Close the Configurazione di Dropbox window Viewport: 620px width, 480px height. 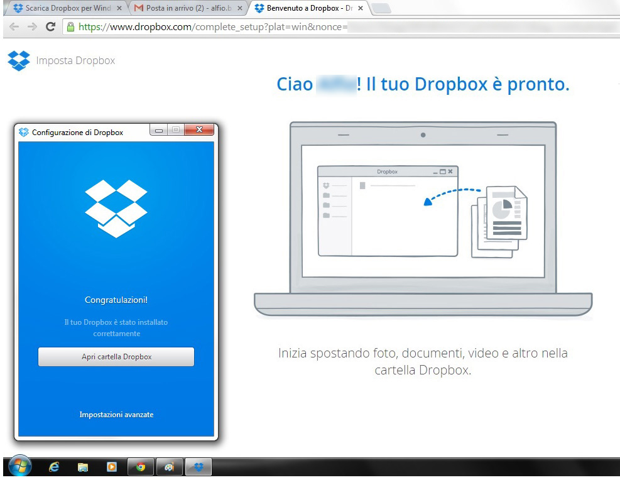[x=199, y=129]
